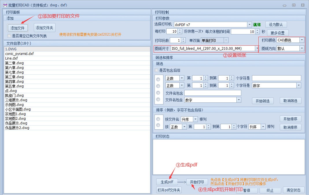Click the 打开pdf文件夹 button
Viewport: 309px width, 195px height.
tap(169, 190)
